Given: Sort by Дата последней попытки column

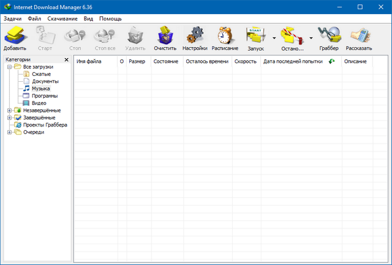Looking at the screenshot, I should pos(292,62).
